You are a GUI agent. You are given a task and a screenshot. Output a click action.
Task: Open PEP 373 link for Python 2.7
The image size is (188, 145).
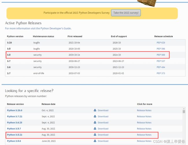point(161,73)
